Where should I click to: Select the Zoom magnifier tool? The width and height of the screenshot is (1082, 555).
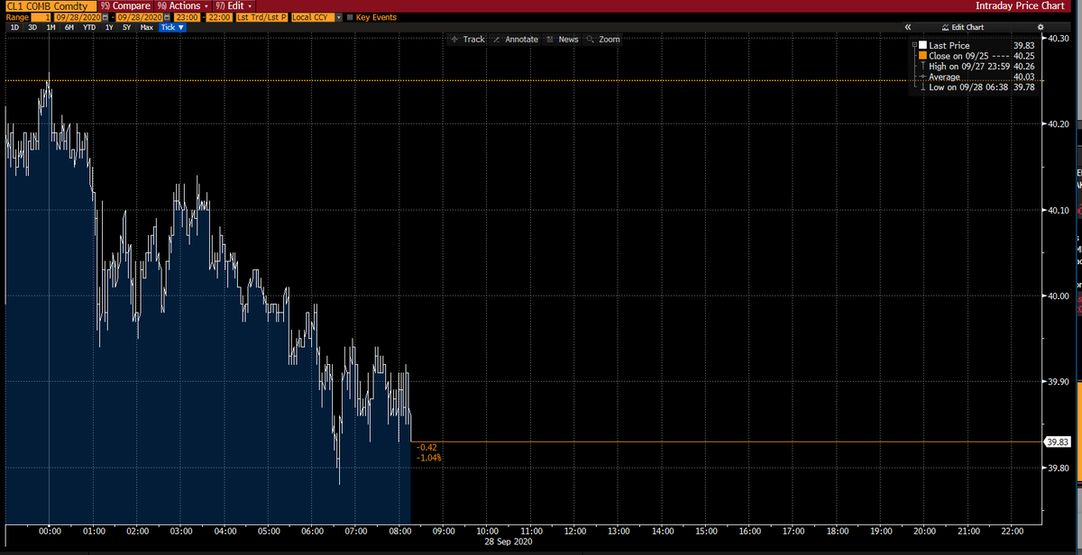coord(603,40)
